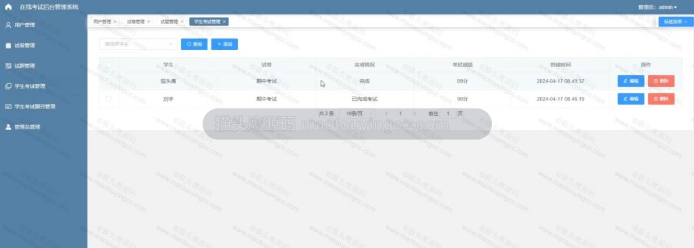Click the student name 刘宇
Image resolution: width=694 pixels, height=248 pixels.
click(168, 99)
